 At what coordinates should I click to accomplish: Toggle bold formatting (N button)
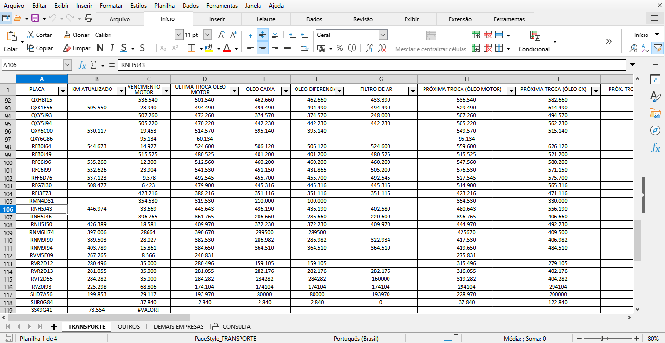(100, 48)
